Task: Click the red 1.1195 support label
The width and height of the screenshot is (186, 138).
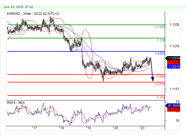Action: pyautogui.click(x=160, y=77)
